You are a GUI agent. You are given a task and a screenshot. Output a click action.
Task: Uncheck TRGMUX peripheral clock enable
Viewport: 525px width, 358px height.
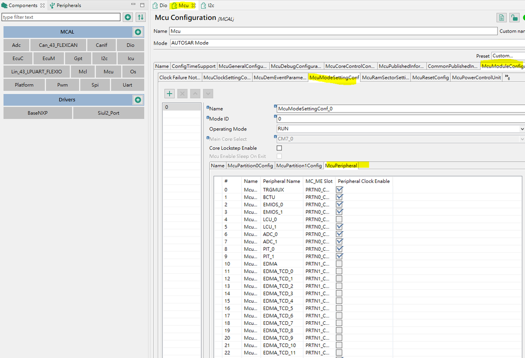339,190
